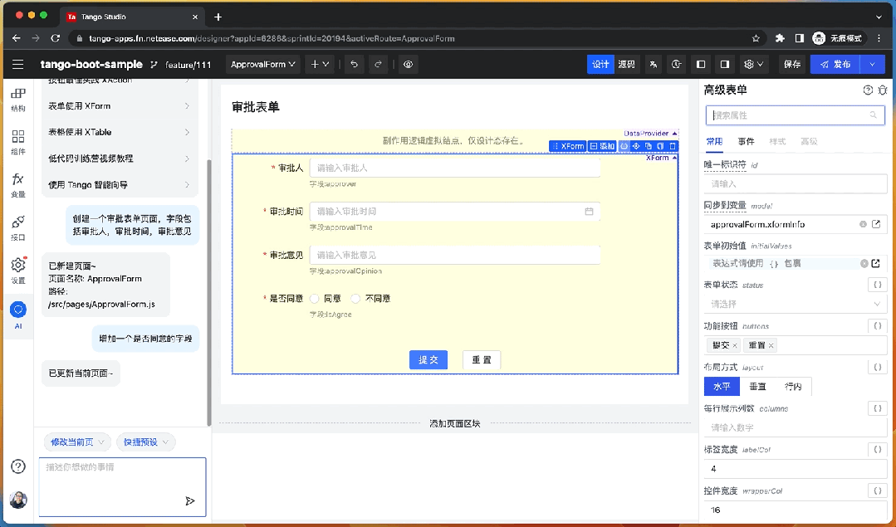Click the 重置 reset button in form
Viewport: 896px width, 527px height.
(481, 359)
